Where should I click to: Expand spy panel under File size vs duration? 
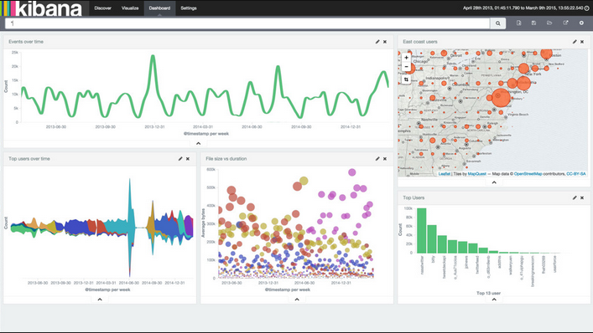tap(297, 299)
